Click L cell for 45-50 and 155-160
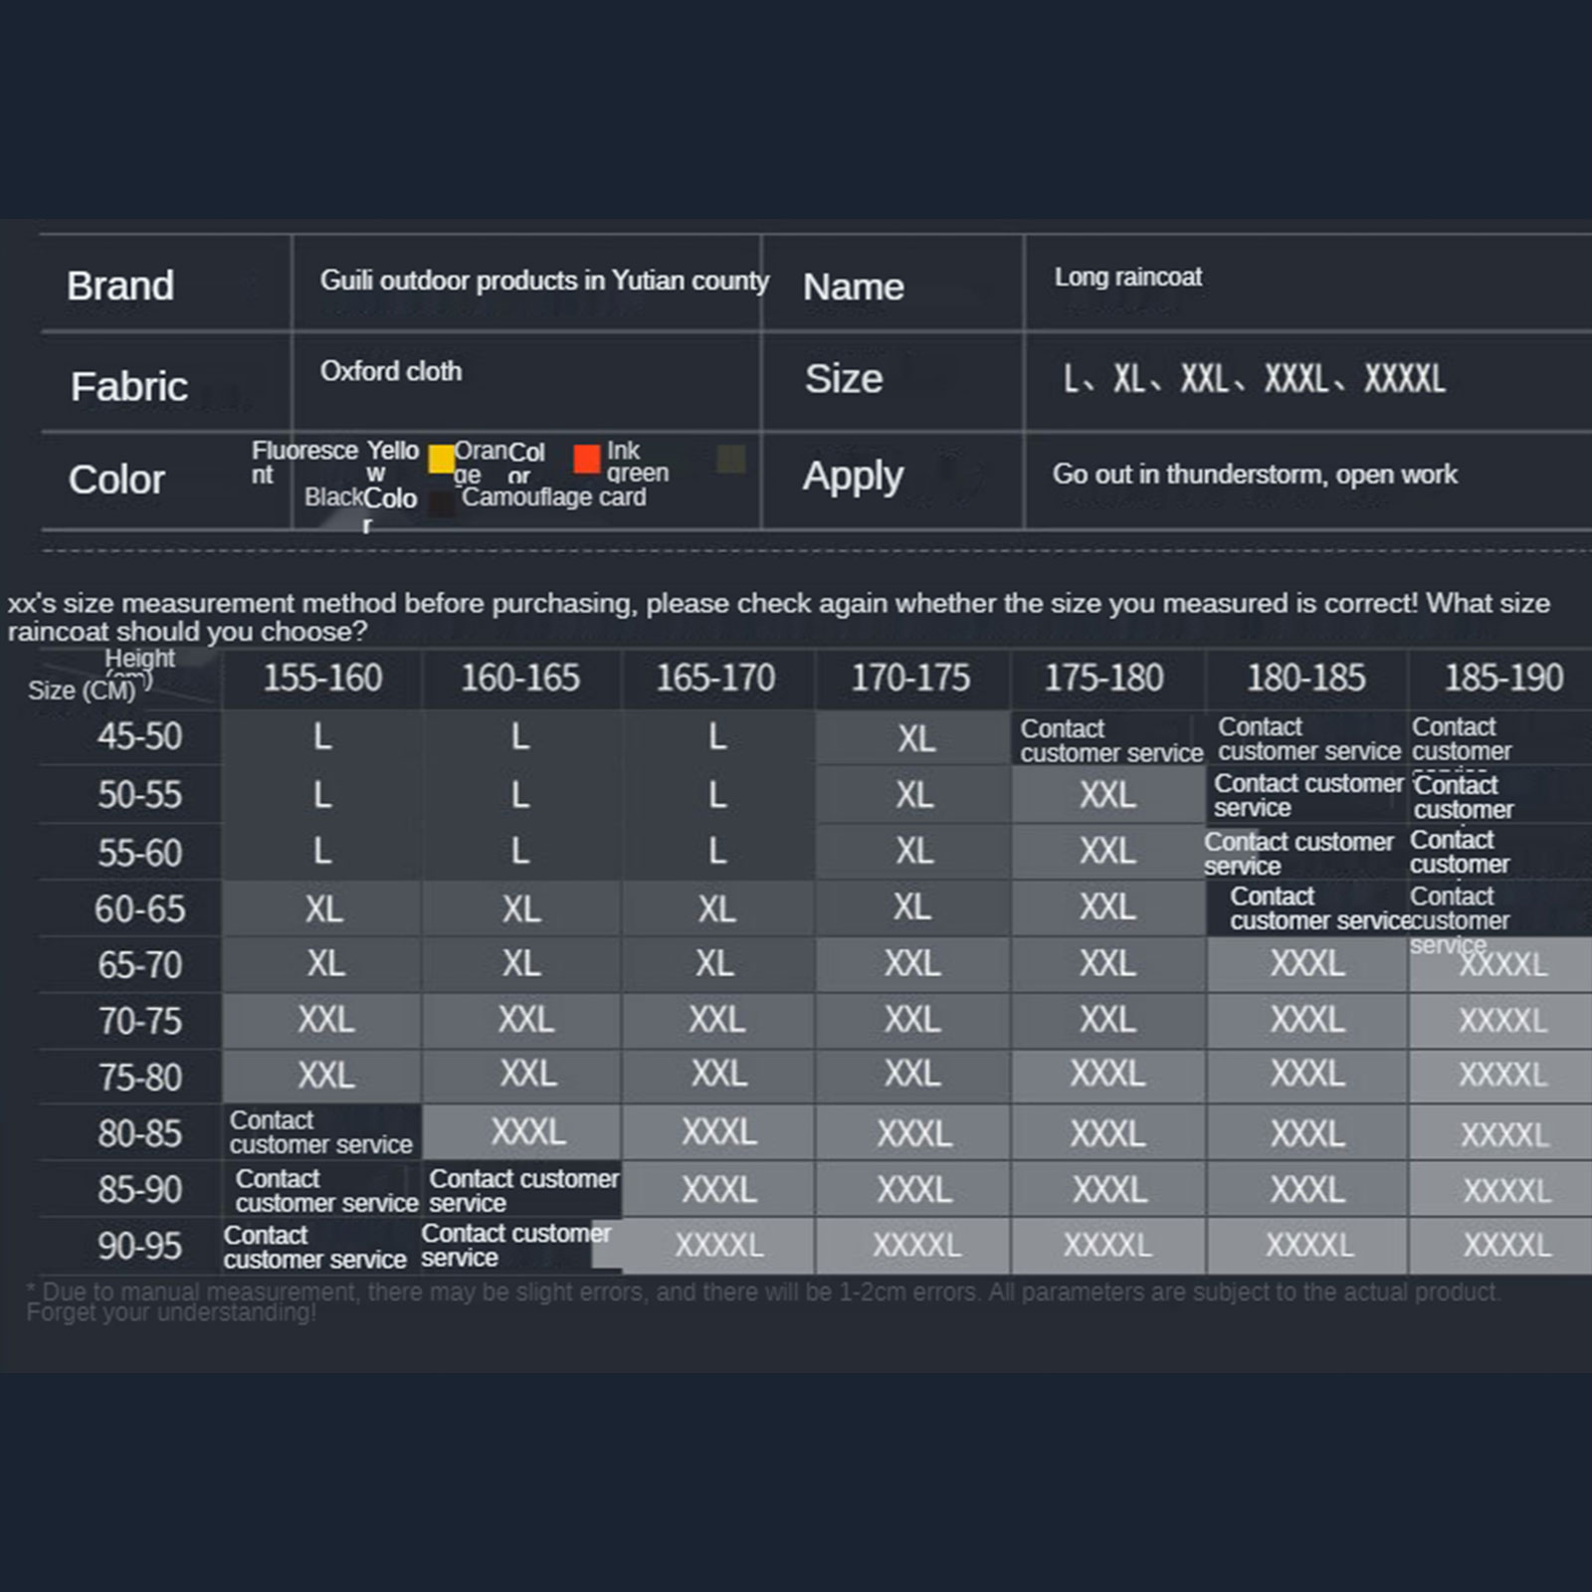This screenshot has height=1592, width=1592. (x=322, y=737)
